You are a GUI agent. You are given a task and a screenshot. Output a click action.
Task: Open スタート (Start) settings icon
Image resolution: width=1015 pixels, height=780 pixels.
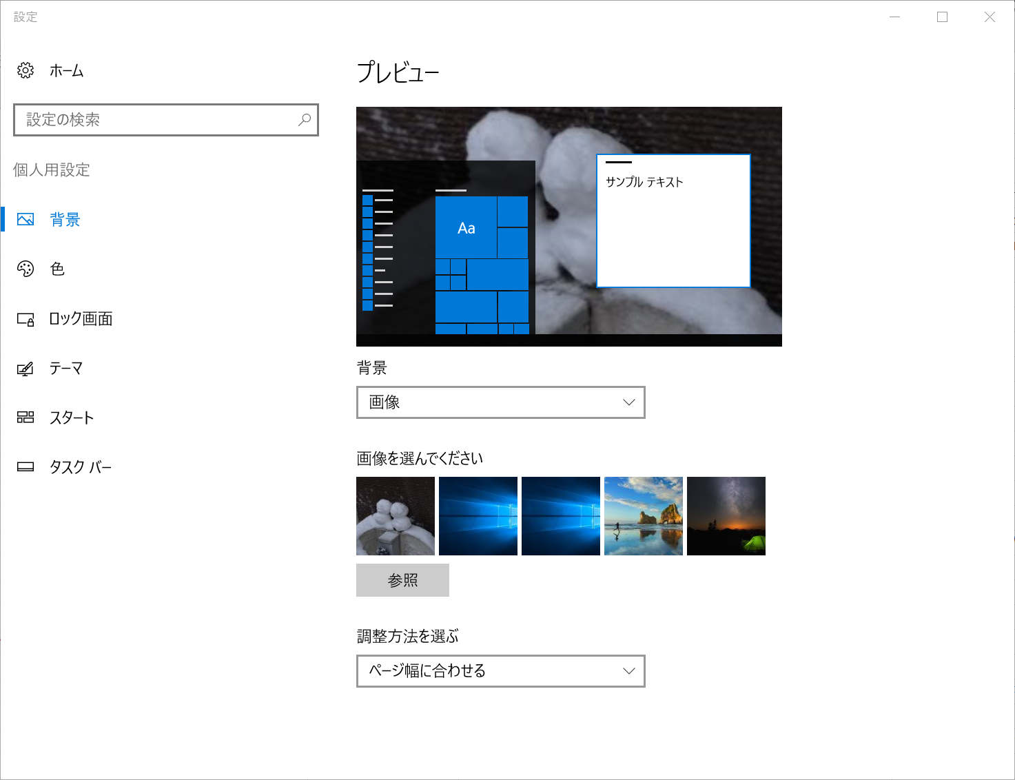click(x=25, y=417)
